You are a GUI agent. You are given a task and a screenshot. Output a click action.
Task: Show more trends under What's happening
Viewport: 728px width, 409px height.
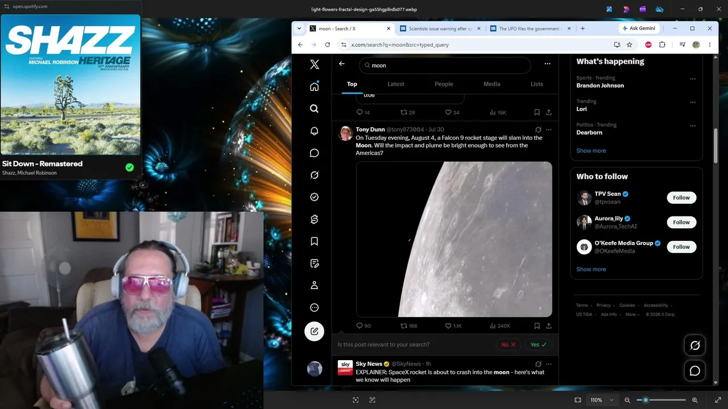click(591, 151)
